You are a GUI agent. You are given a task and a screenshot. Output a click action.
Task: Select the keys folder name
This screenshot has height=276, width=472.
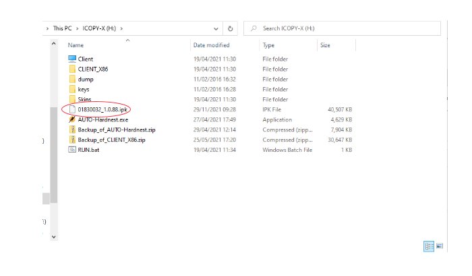(84, 89)
